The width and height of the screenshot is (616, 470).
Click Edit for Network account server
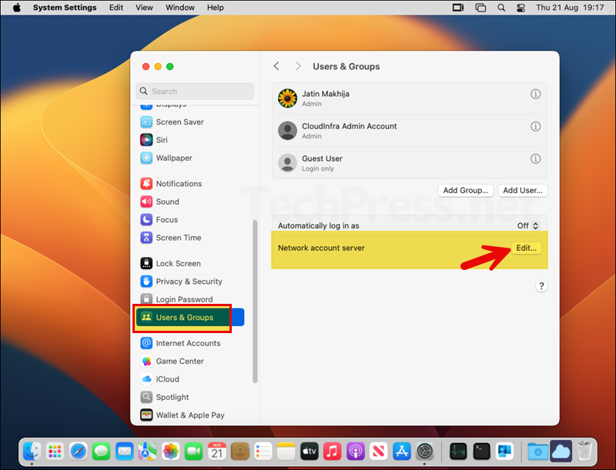(526, 248)
